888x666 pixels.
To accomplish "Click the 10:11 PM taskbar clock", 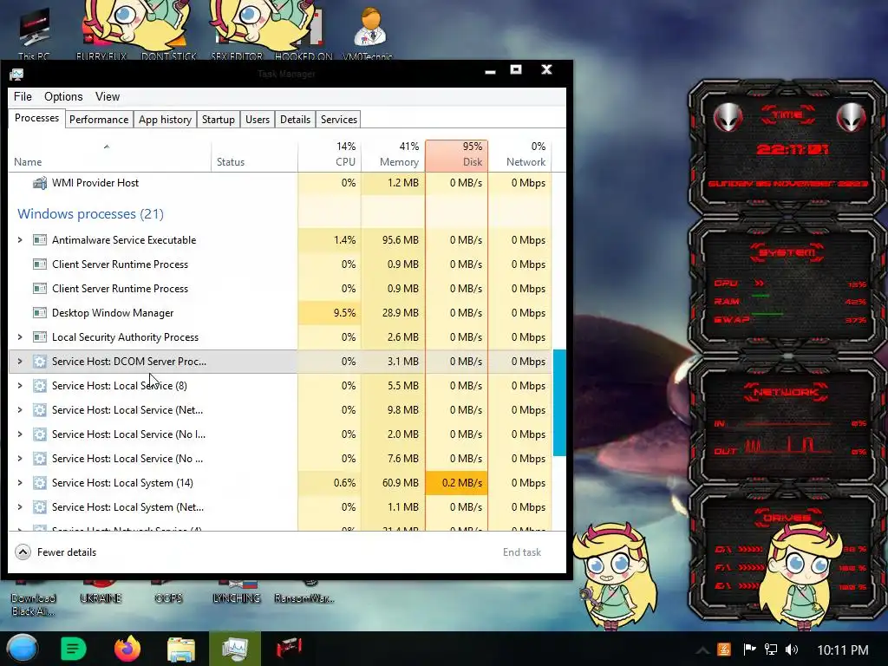I will click(x=843, y=650).
